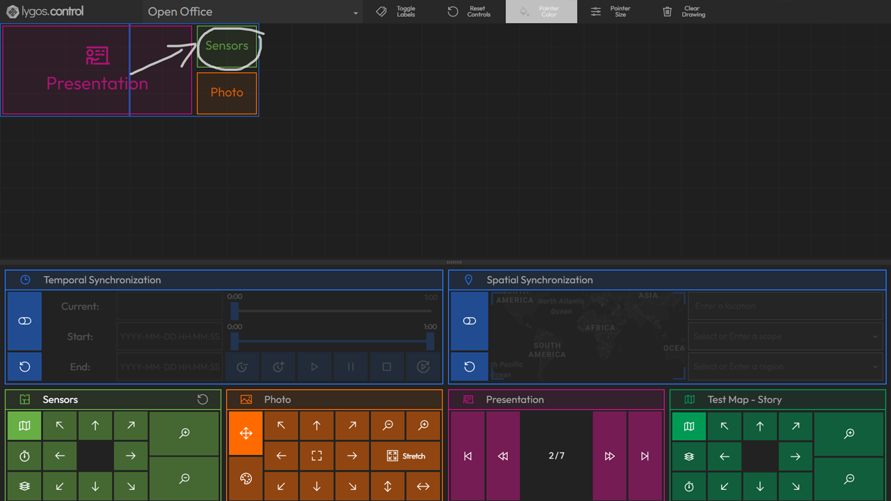The image size is (891, 501).
Task: Select the Photo tile in layout
Action: tap(227, 93)
